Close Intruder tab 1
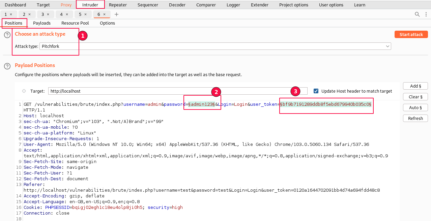431x221 pixels. [11, 14]
